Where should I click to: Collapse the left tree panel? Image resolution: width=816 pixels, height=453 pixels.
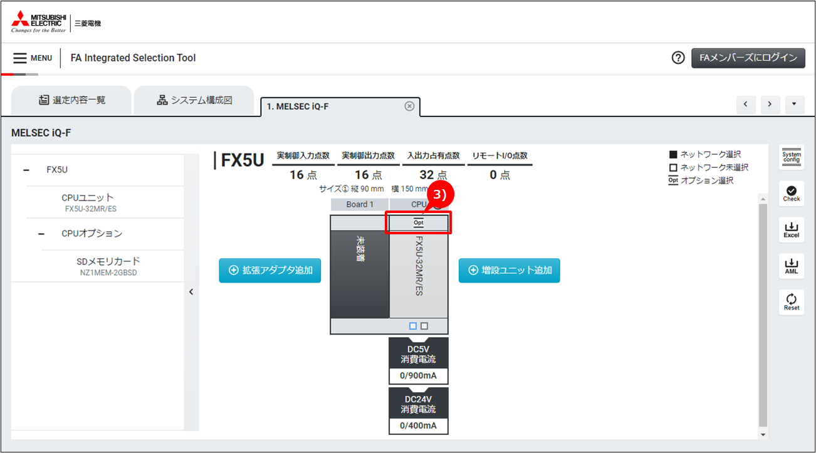tap(191, 291)
